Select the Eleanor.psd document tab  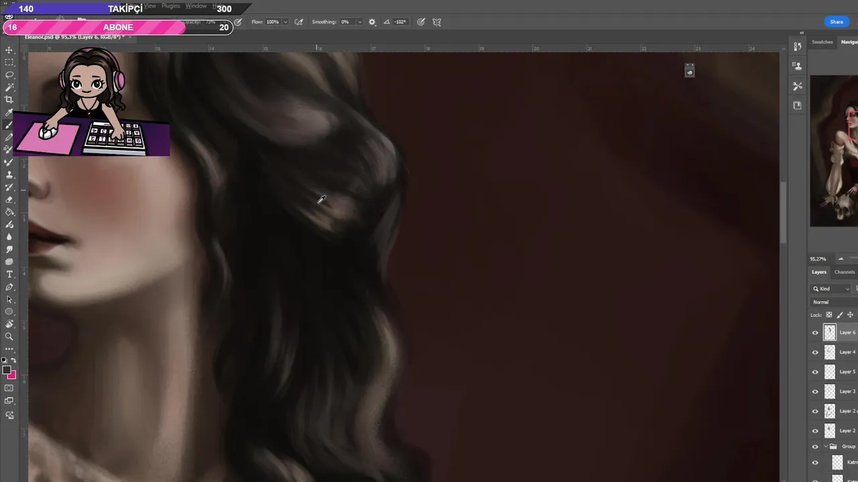click(74, 37)
